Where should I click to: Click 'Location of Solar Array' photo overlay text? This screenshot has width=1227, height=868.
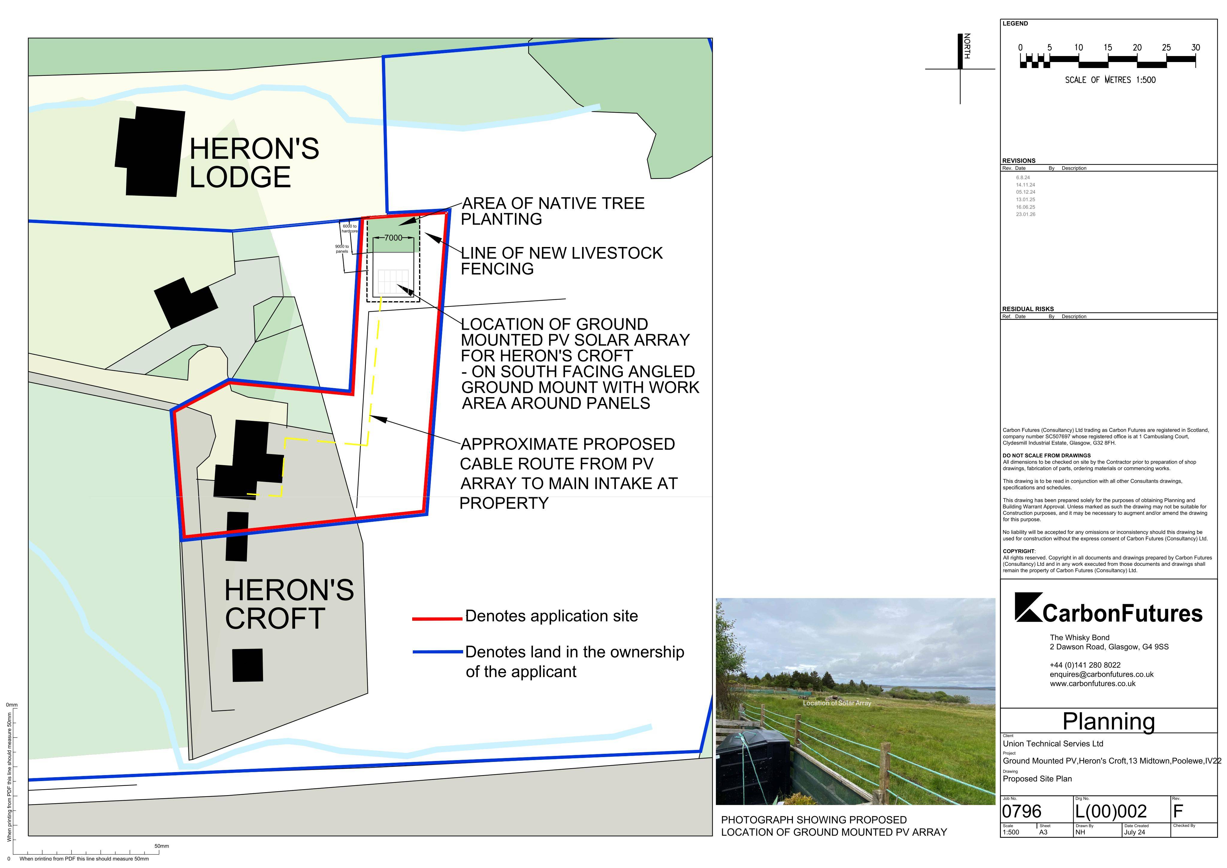pyautogui.click(x=837, y=703)
